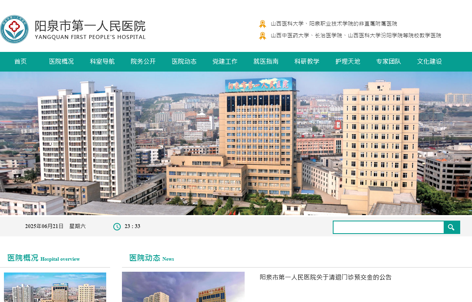Screen dimensions: 472x302
Task: Click the 医院动态 News photo thumbnail
Action: (x=183, y=287)
